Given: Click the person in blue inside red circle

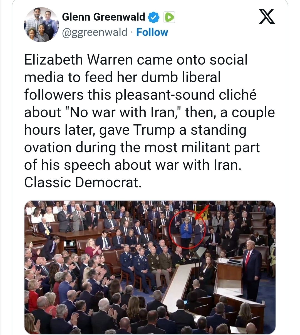Looking at the screenshot, I should point(186,231).
